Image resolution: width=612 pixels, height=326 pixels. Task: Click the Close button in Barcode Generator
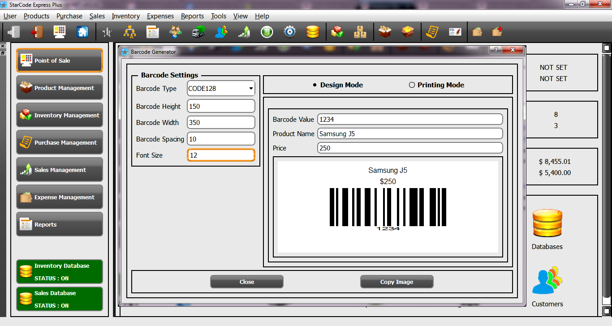click(247, 282)
